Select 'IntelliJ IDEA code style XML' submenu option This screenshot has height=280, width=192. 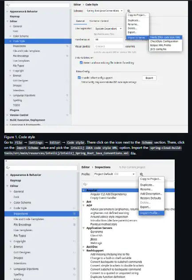pyautogui.click(x=165, y=37)
